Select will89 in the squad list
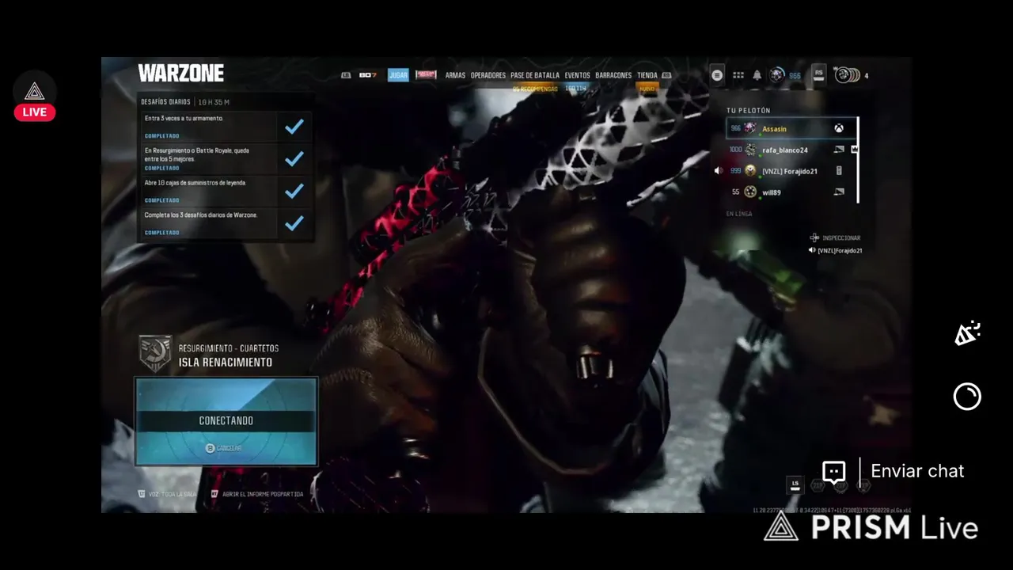This screenshot has height=570, width=1013. (791, 192)
